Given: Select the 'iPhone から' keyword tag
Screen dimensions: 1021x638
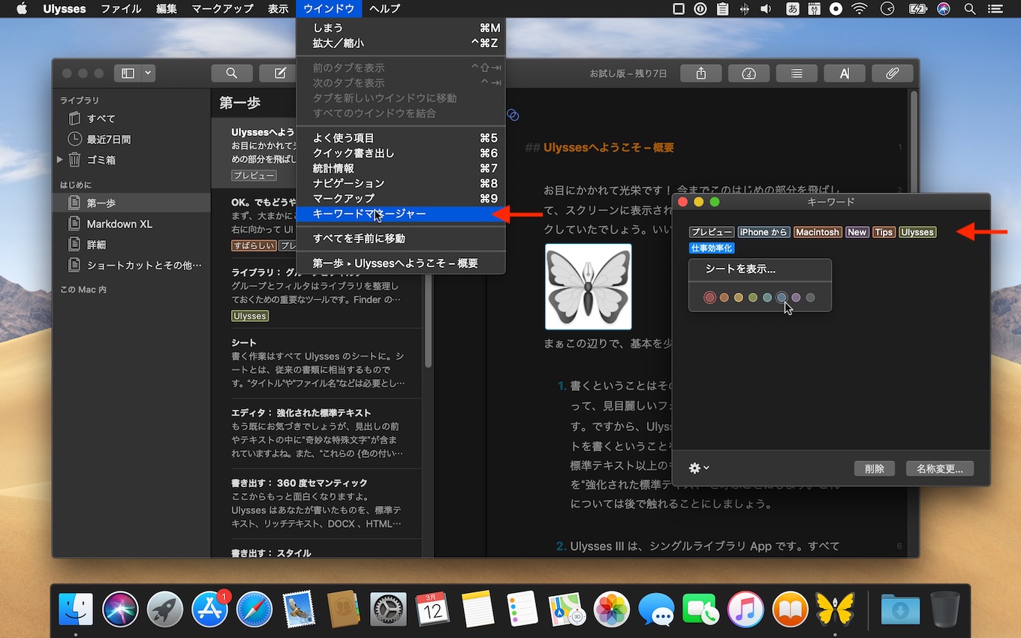Looking at the screenshot, I should [763, 232].
